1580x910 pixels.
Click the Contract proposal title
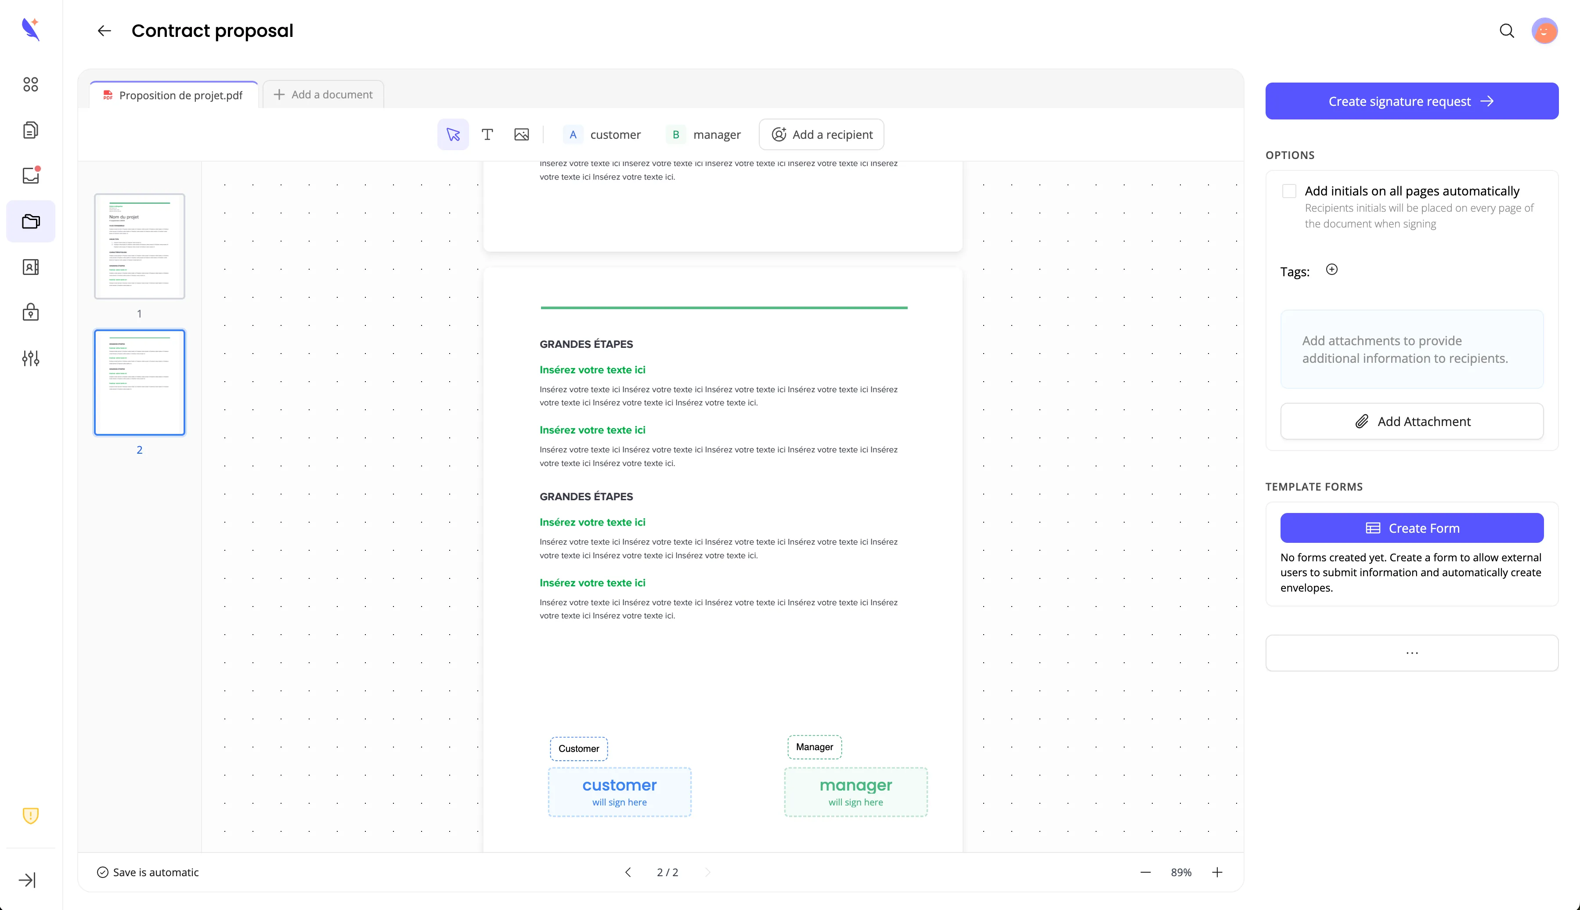coord(213,31)
